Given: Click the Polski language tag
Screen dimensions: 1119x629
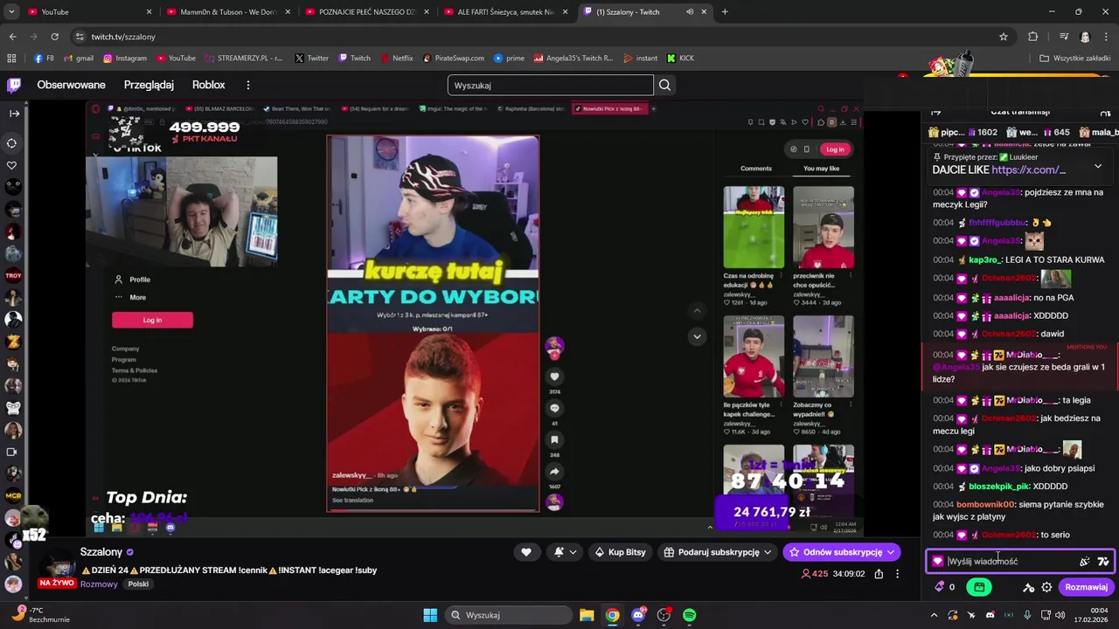Looking at the screenshot, I should [138, 584].
